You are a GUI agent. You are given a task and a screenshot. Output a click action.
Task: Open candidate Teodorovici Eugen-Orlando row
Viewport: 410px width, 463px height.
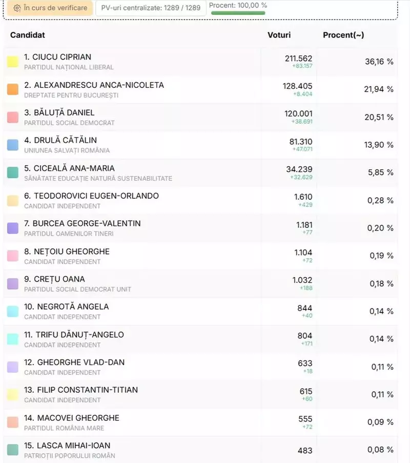tap(96, 196)
